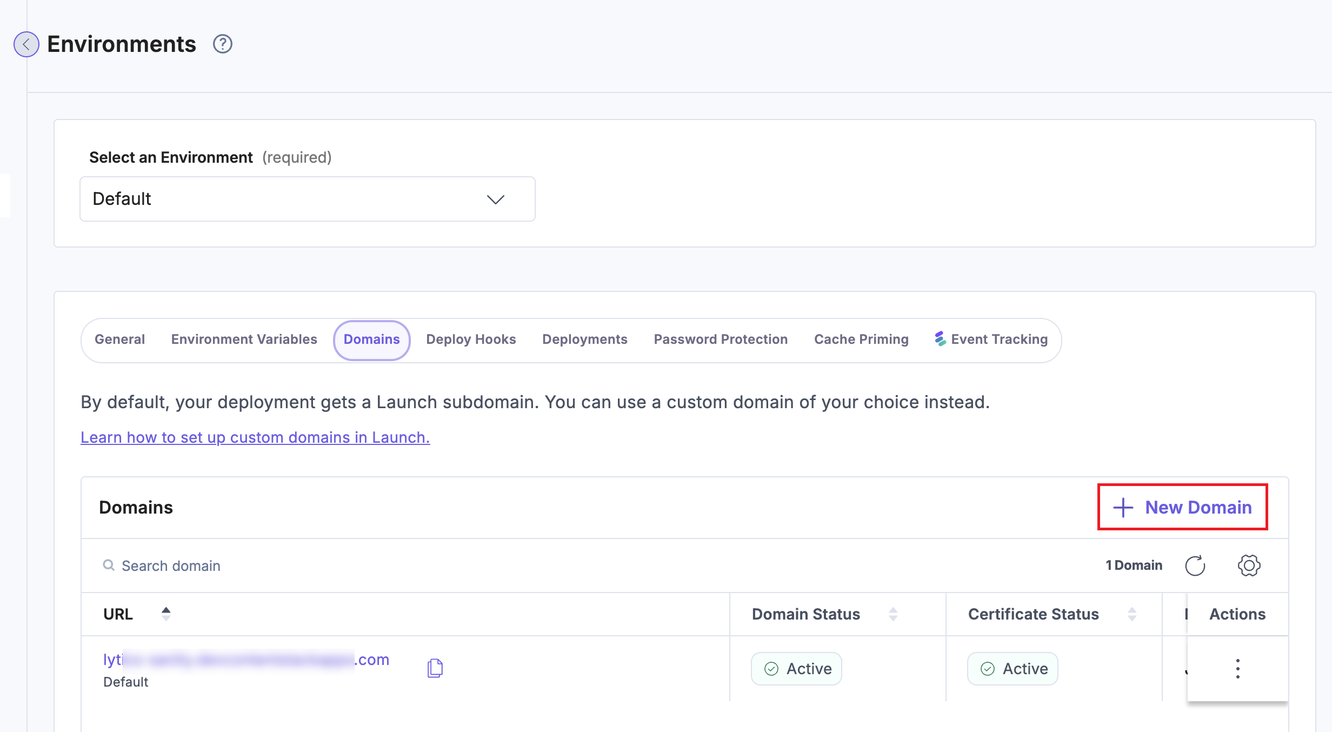View the Cache Priming tab
This screenshot has height=732, width=1332.
[861, 339]
